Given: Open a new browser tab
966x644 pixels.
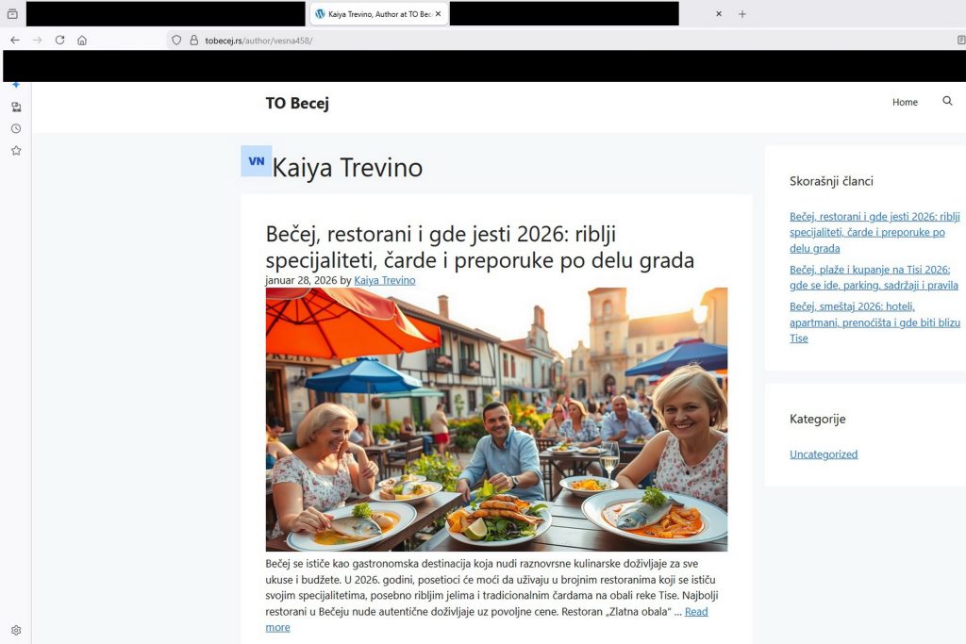Looking at the screenshot, I should click(x=742, y=14).
